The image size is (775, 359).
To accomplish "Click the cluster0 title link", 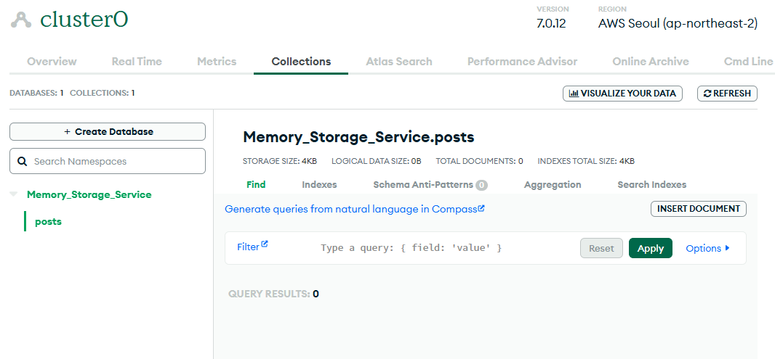I will pyautogui.click(x=84, y=20).
